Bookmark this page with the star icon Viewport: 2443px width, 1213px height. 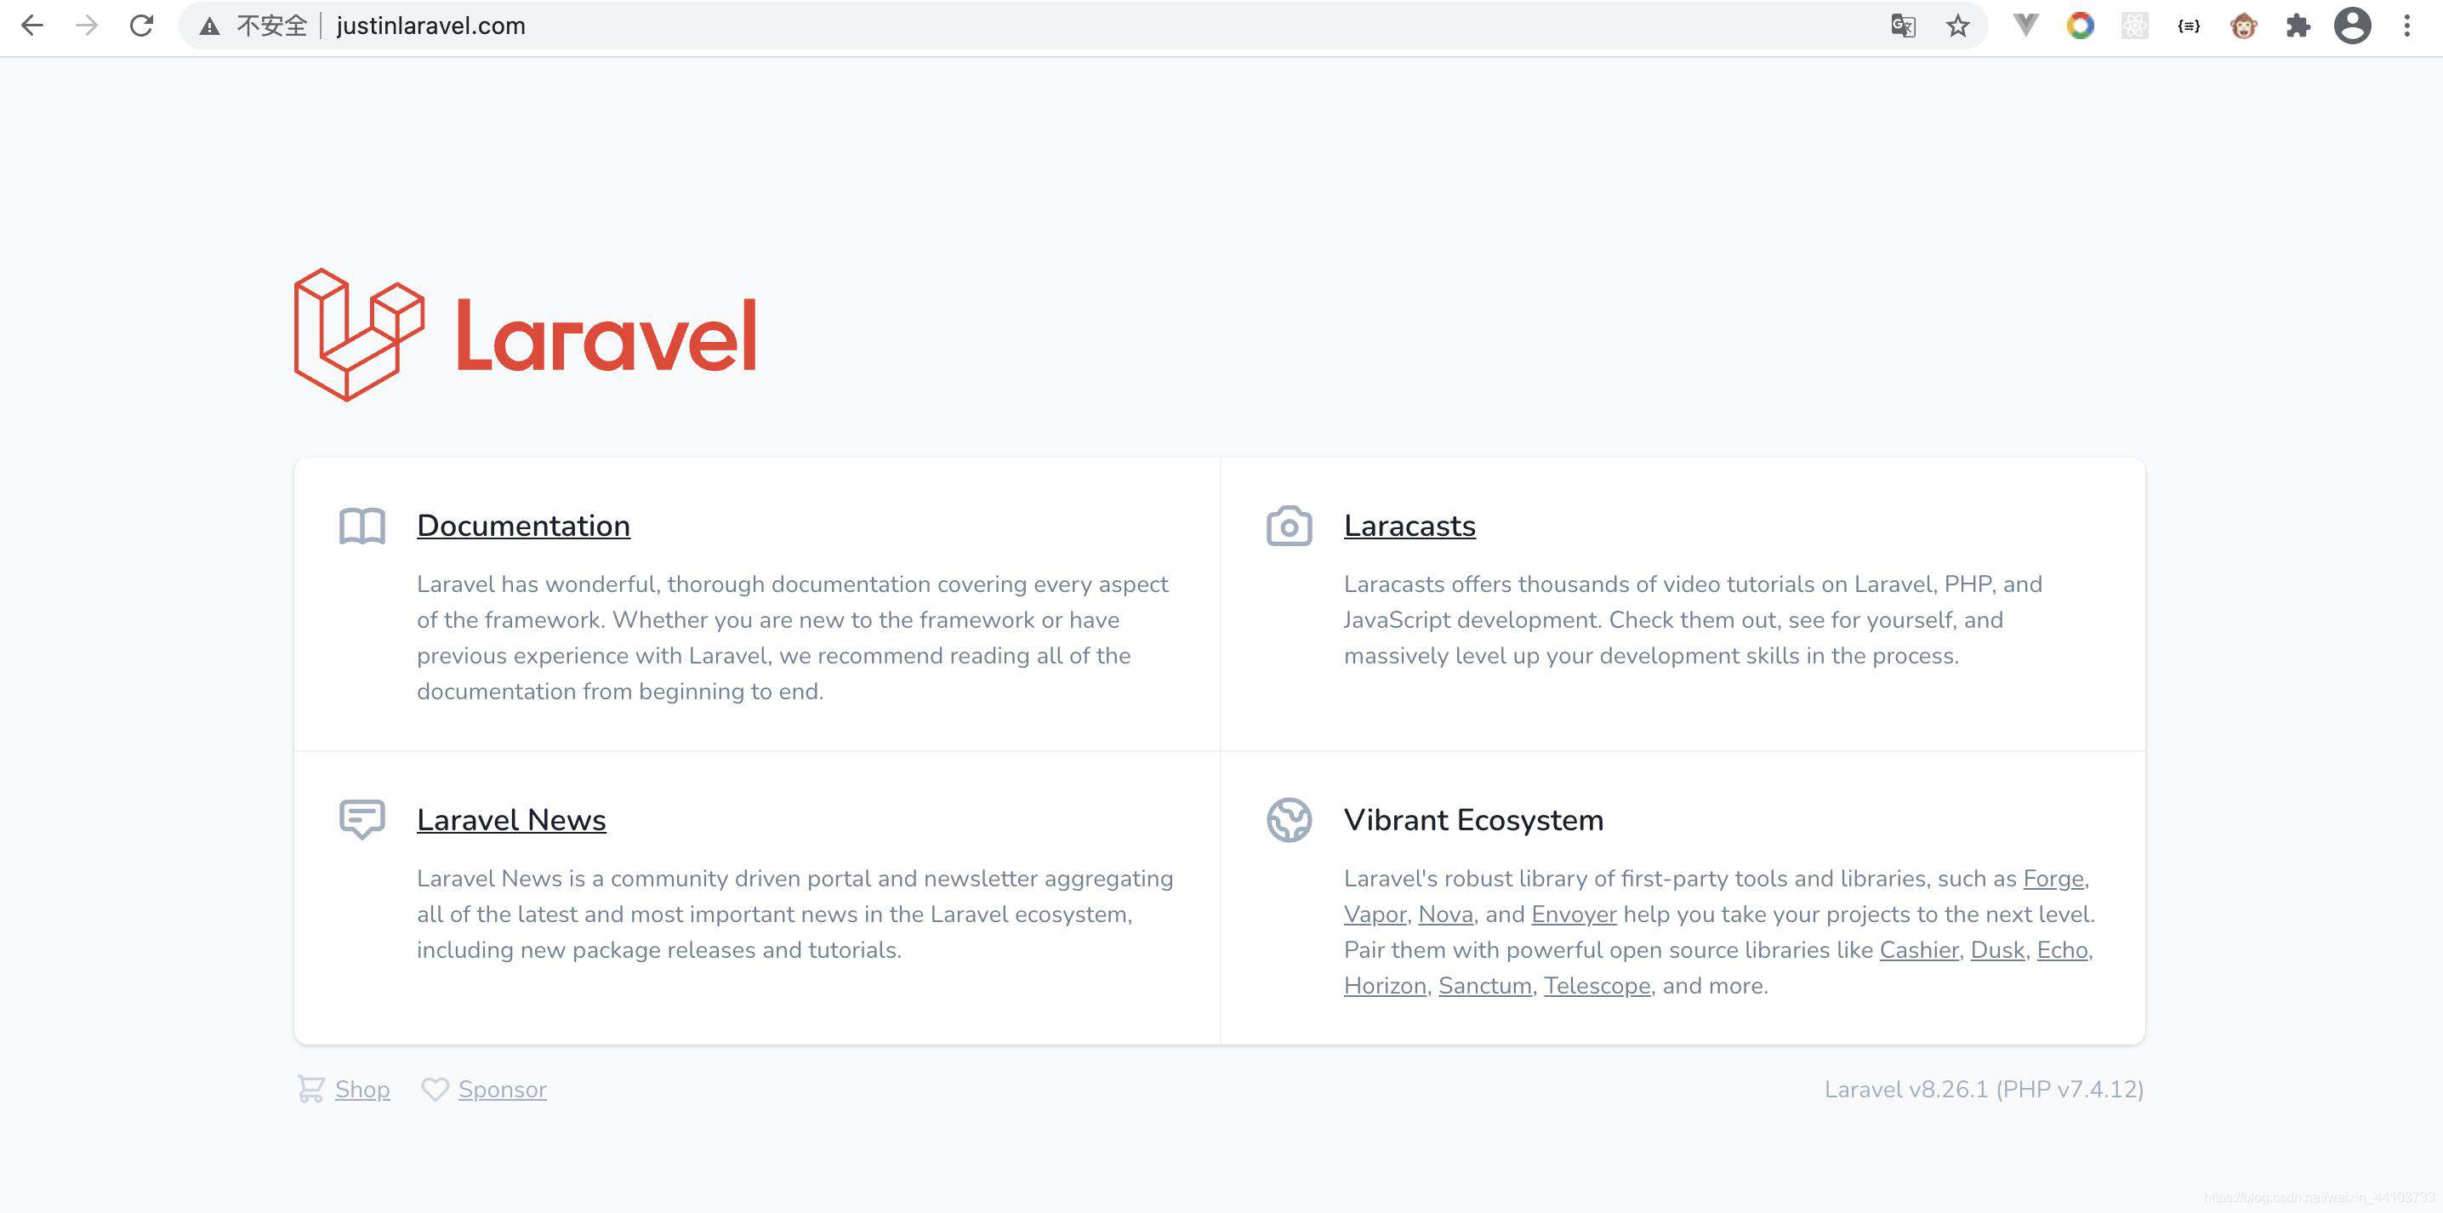tap(1957, 26)
